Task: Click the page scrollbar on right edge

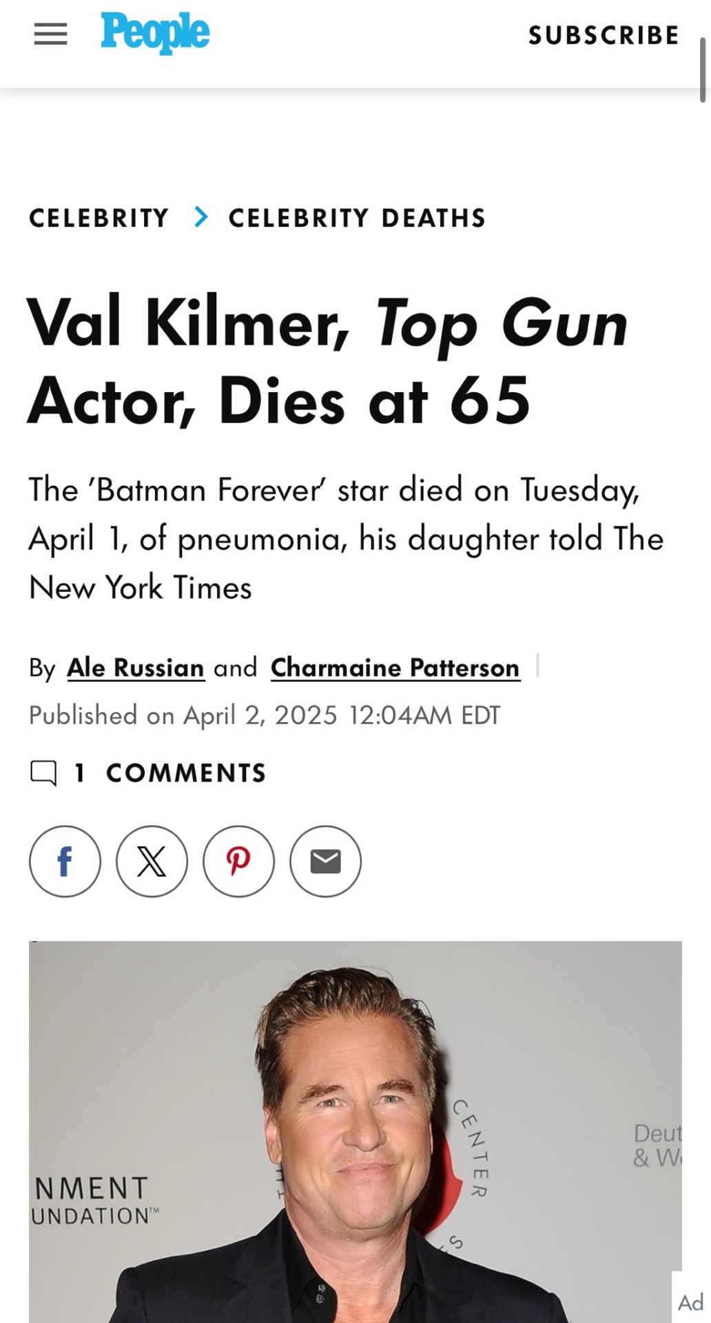Action: pyautogui.click(x=703, y=69)
